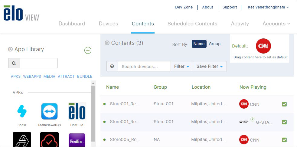
Task: Click the App Library search magnifier icon
Action: 14,63
